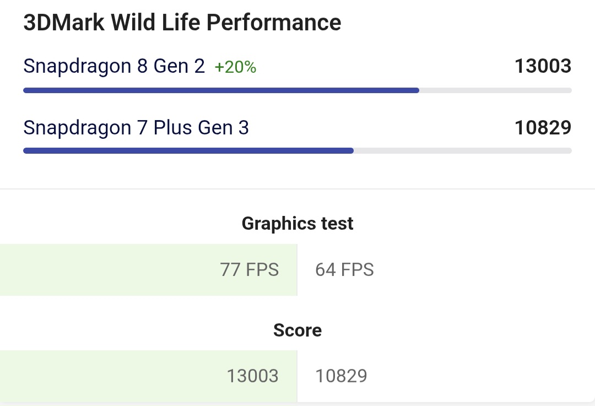Click empty green area left of Score's 13003
This screenshot has width=595, height=406.
point(99,376)
